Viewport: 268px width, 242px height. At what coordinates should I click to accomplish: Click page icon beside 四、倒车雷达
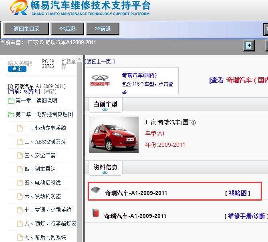pyautogui.click(x=20, y=169)
